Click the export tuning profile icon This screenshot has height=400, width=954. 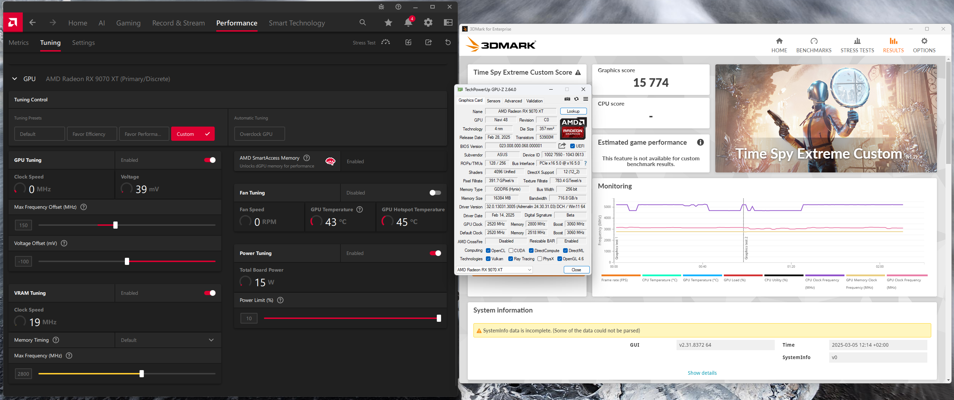pos(429,42)
